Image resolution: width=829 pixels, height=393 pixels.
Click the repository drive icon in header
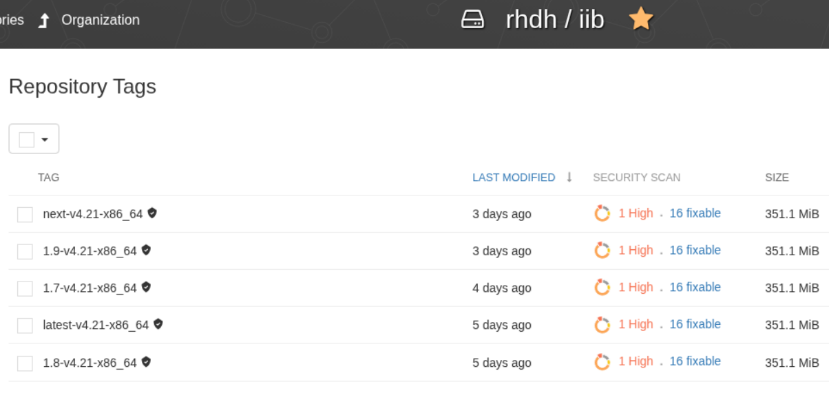pyautogui.click(x=472, y=19)
